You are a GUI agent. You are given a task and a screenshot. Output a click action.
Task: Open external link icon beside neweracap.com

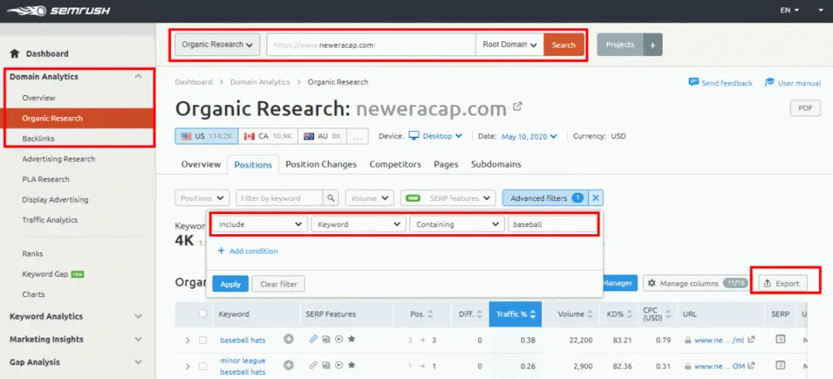click(517, 107)
